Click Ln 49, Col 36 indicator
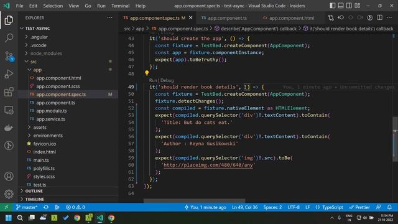 [244, 207]
